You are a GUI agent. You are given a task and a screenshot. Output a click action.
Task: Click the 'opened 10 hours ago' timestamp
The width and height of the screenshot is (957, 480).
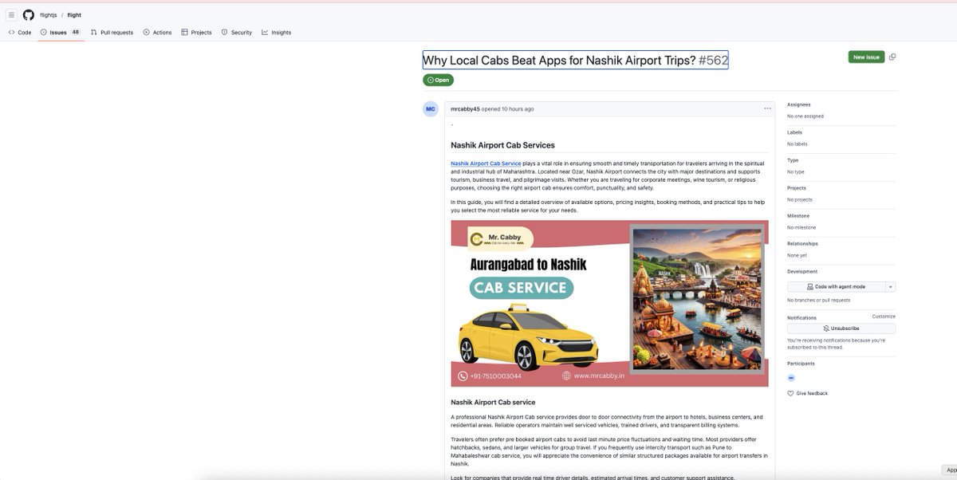point(508,109)
